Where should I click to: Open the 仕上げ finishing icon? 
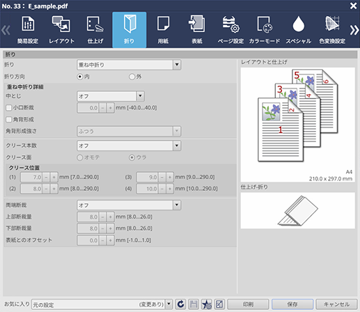[x=95, y=30]
